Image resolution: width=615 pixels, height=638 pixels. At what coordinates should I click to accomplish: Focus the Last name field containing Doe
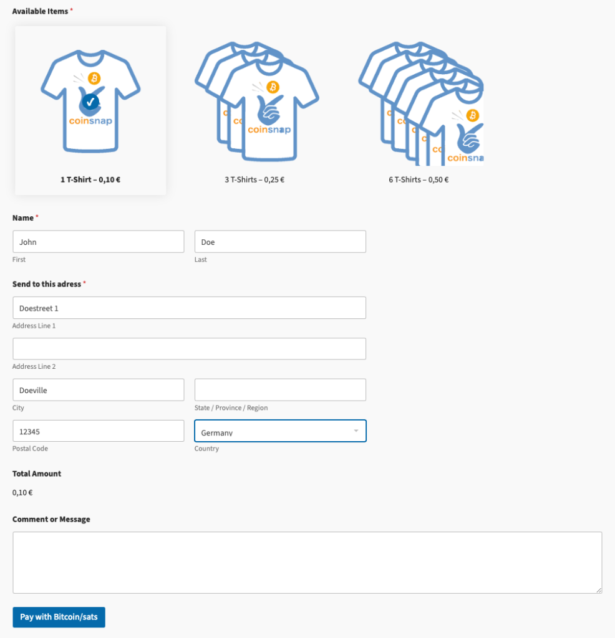[280, 242]
